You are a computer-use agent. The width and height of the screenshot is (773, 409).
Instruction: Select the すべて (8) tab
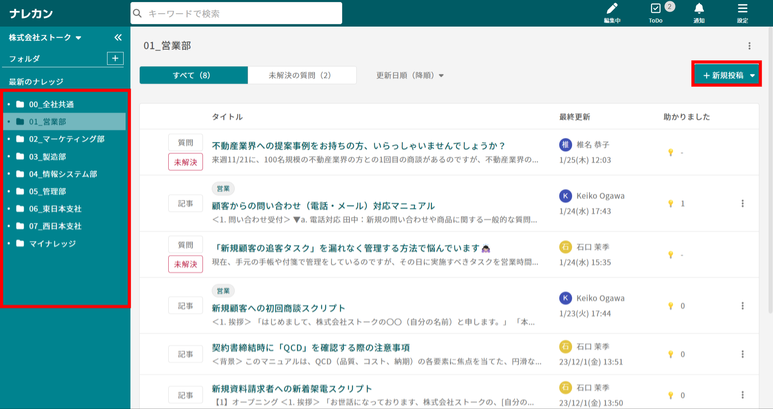[194, 75]
